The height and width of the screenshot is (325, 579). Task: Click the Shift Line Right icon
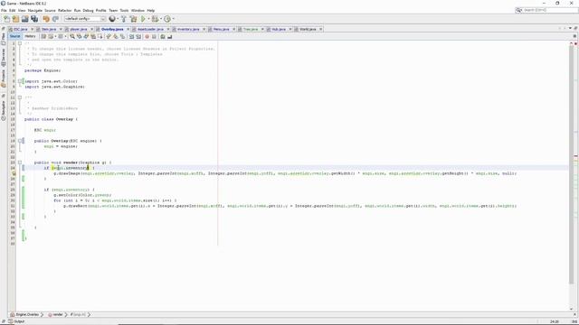point(138,36)
